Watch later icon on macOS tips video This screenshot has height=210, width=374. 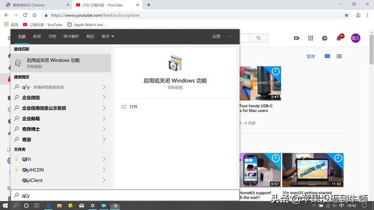pos(338,158)
